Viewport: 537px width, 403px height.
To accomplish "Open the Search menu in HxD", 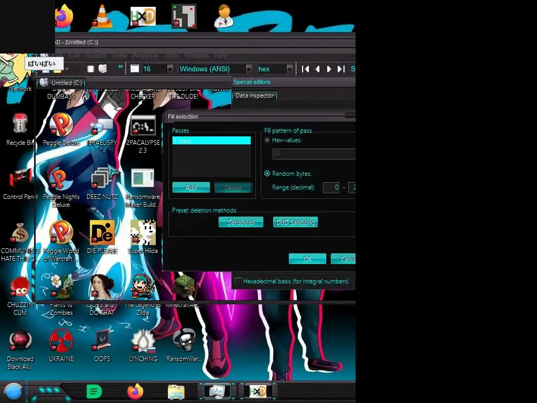I will [x=96, y=55].
